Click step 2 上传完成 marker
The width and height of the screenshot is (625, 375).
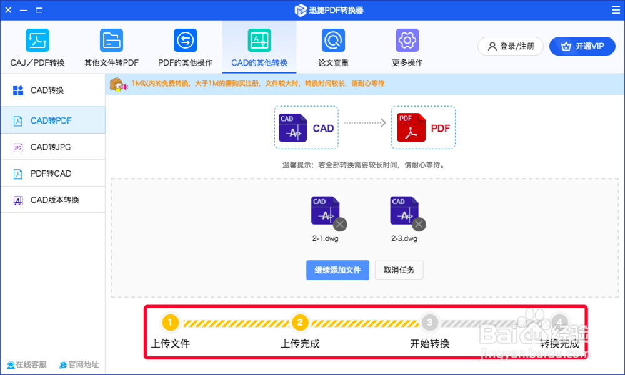click(x=300, y=323)
